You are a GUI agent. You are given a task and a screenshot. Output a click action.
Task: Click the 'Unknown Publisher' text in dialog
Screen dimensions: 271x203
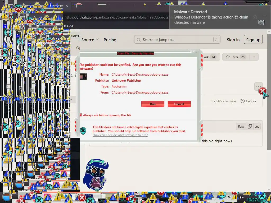(x=126, y=80)
